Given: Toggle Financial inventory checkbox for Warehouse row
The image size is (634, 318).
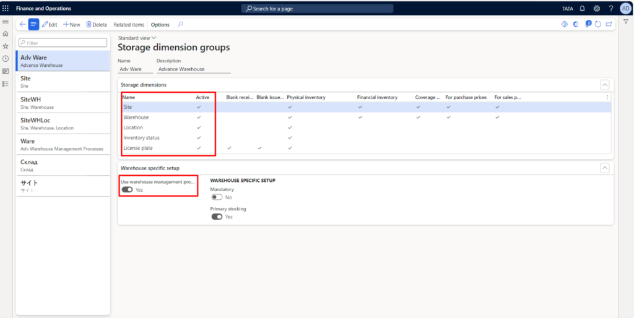Looking at the screenshot, I should tap(360, 117).
